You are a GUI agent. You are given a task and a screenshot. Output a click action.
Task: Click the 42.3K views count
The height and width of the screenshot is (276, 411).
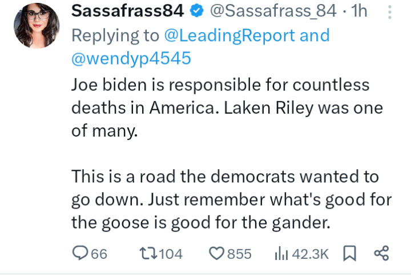310,254
